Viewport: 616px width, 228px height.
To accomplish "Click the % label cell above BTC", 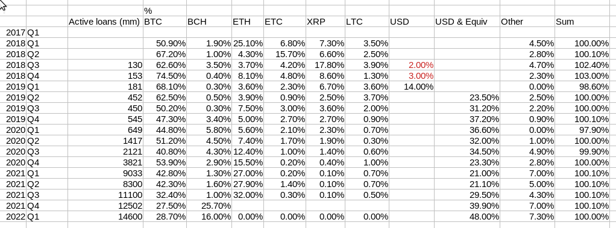I will (165, 11).
